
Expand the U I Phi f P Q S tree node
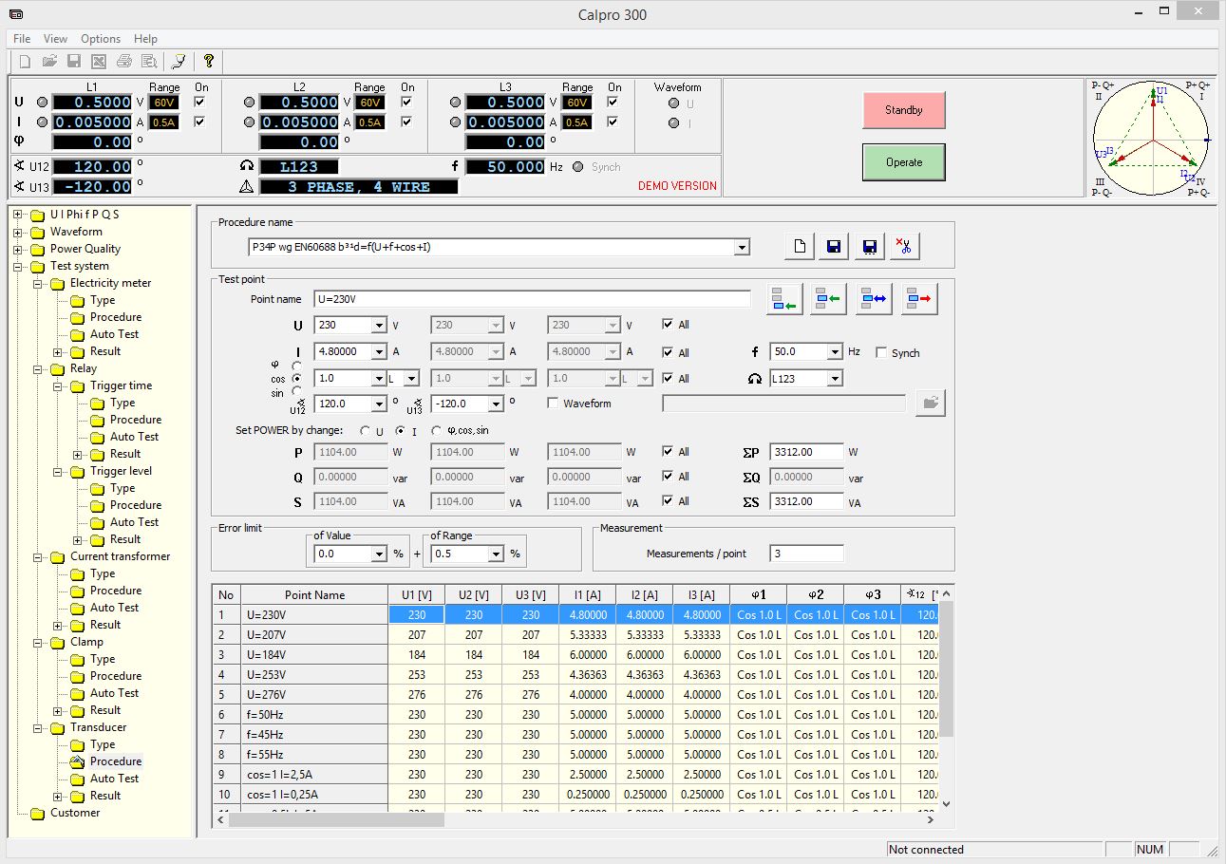[x=18, y=215]
